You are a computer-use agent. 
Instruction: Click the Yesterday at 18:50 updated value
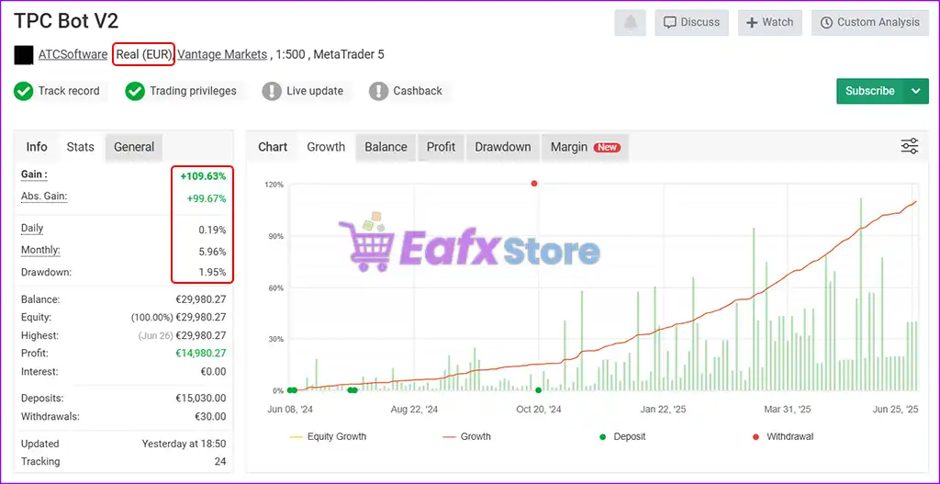pos(184,444)
